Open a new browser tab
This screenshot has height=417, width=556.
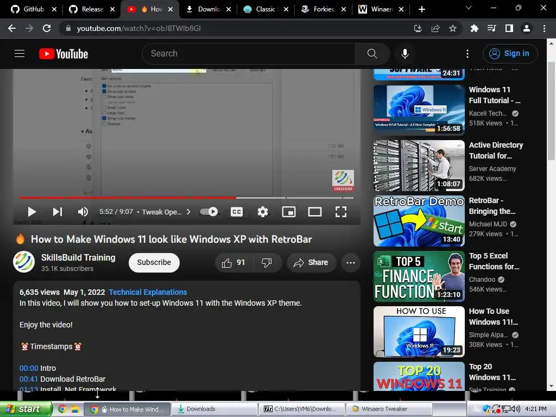click(x=421, y=9)
